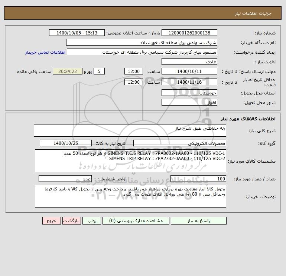Select the شماره نیاز field 1200001262000138
The width and height of the screenshot is (286, 276).
pyautogui.click(x=189, y=33)
